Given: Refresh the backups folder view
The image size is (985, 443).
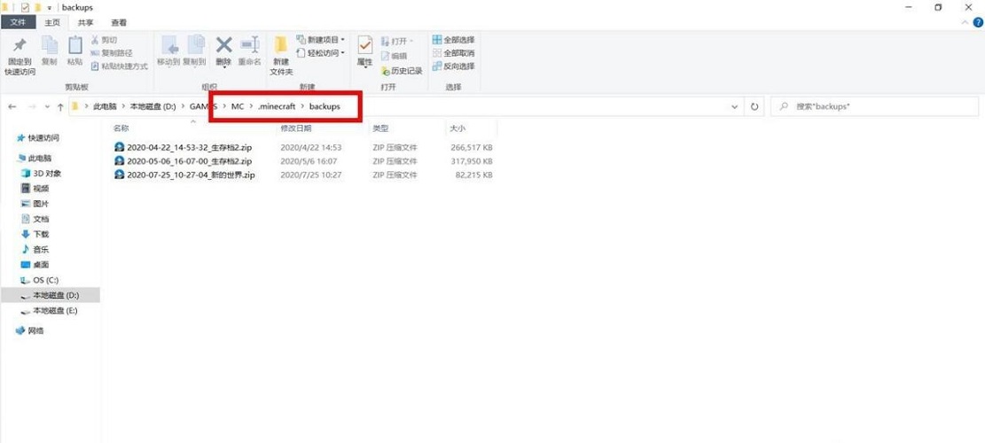Looking at the screenshot, I should tap(754, 106).
